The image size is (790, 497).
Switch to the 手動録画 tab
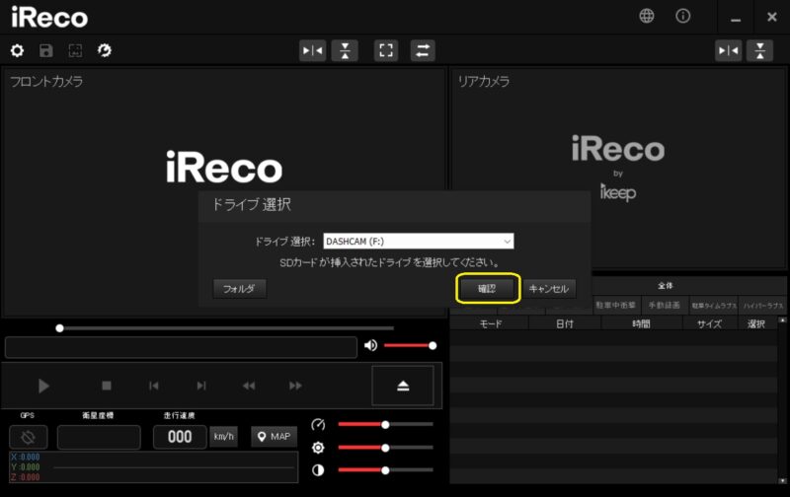pos(665,306)
